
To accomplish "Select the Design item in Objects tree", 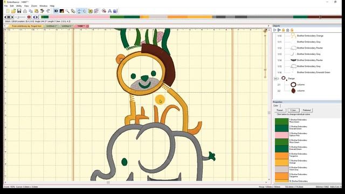I will point(291,79).
